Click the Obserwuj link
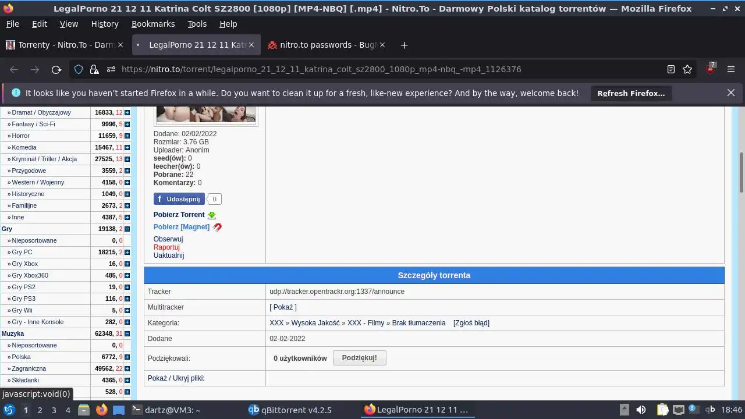This screenshot has width=745, height=419. [x=168, y=239]
